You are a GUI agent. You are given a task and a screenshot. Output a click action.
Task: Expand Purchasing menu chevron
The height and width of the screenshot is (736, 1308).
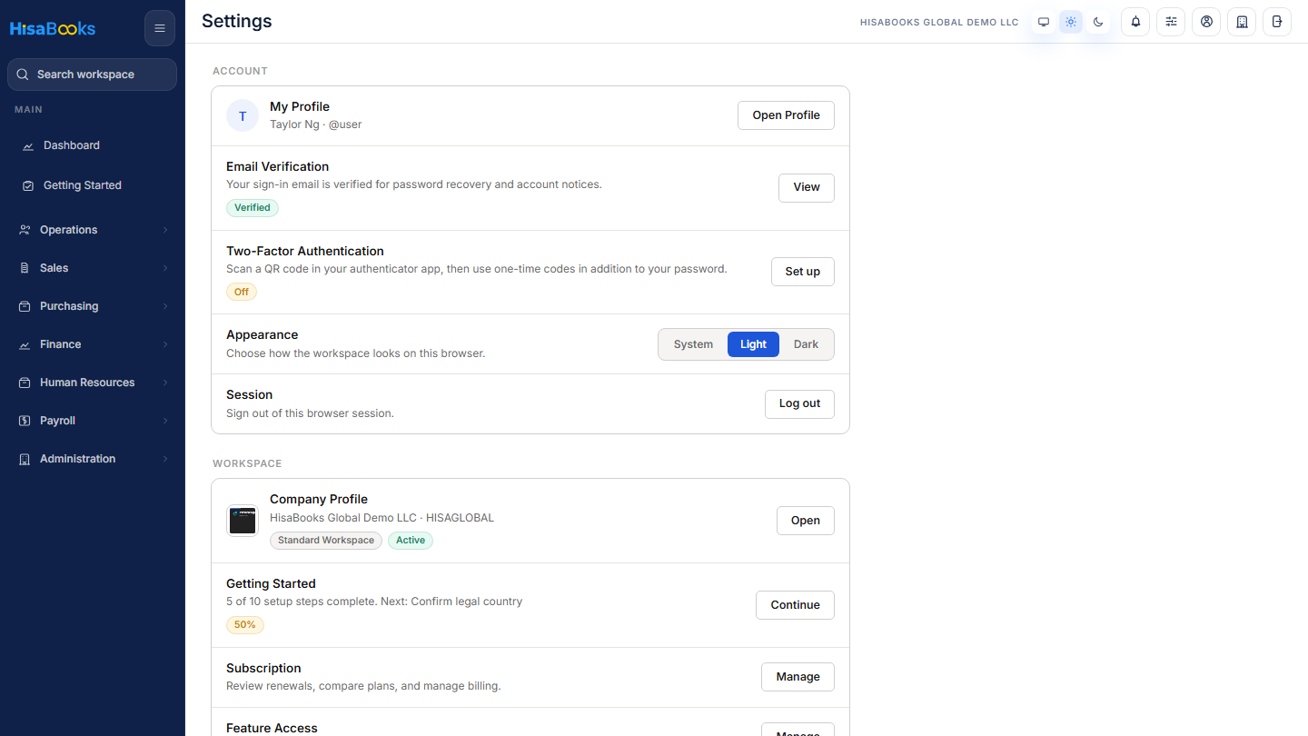coord(165,306)
